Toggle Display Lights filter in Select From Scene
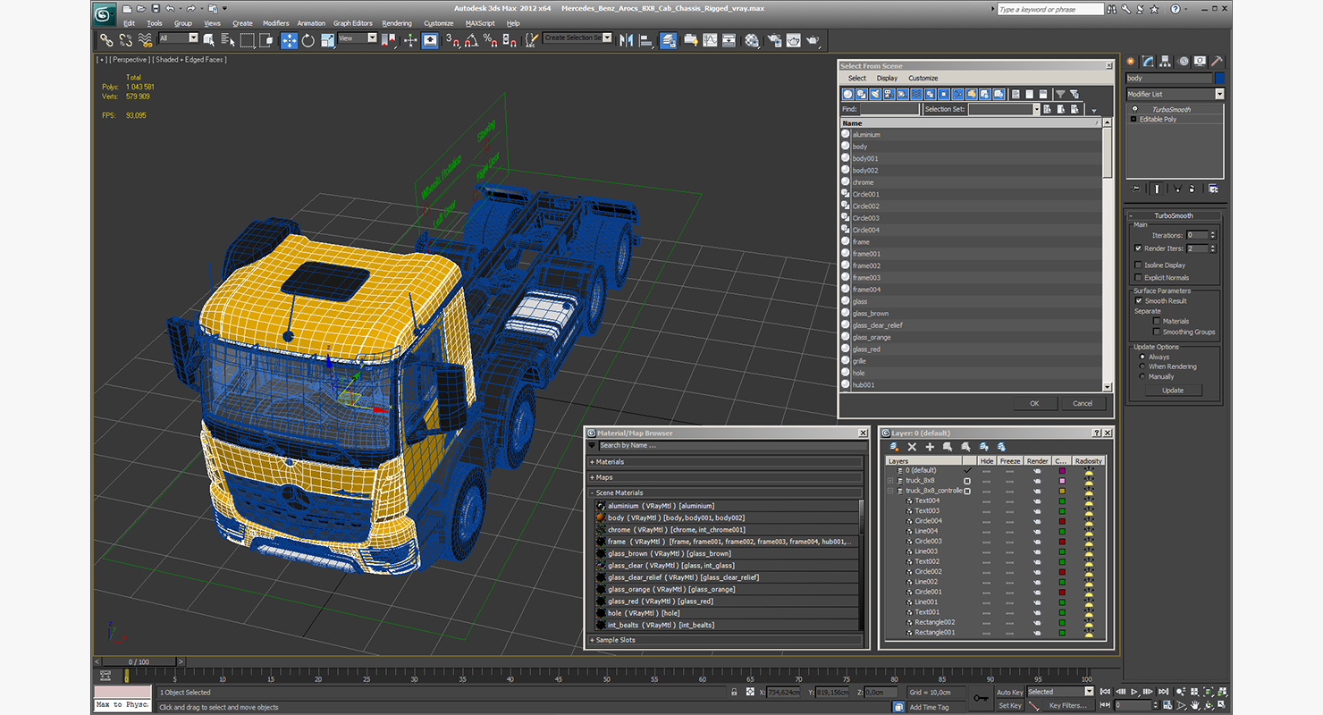 [x=873, y=94]
